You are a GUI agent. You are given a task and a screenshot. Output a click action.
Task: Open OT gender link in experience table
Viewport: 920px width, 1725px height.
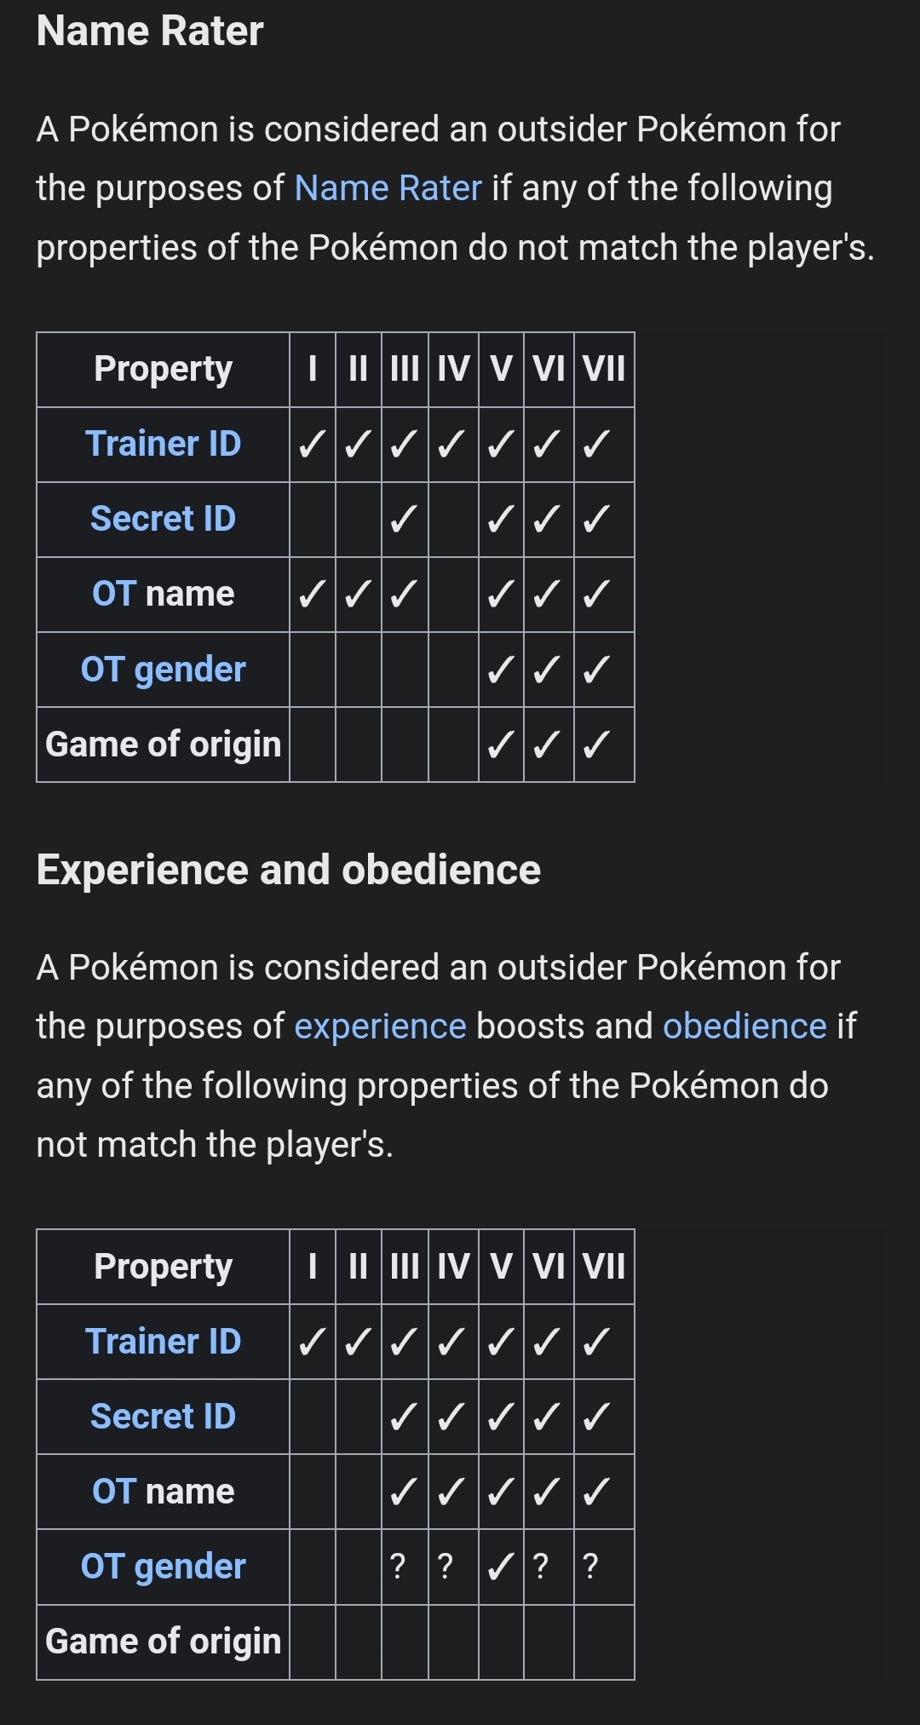pos(163,1567)
